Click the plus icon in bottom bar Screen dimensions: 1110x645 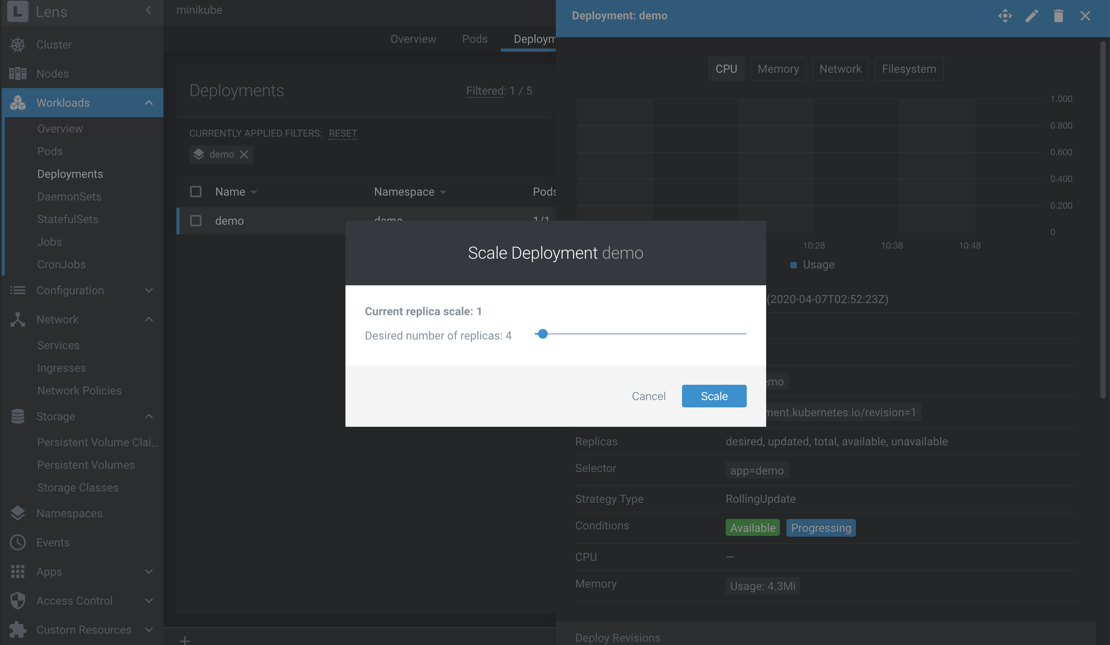[x=185, y=640]
